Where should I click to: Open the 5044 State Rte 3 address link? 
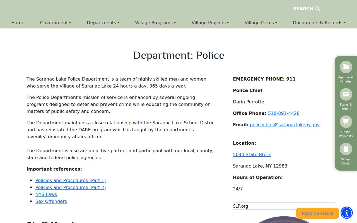[252, 154]
